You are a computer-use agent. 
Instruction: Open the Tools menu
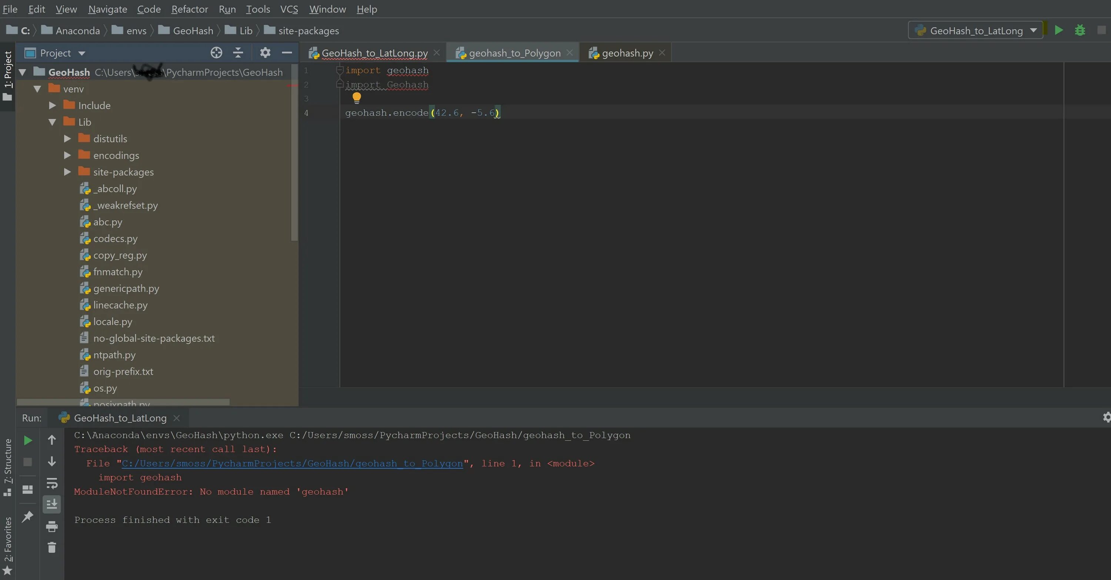click(258, 9)
